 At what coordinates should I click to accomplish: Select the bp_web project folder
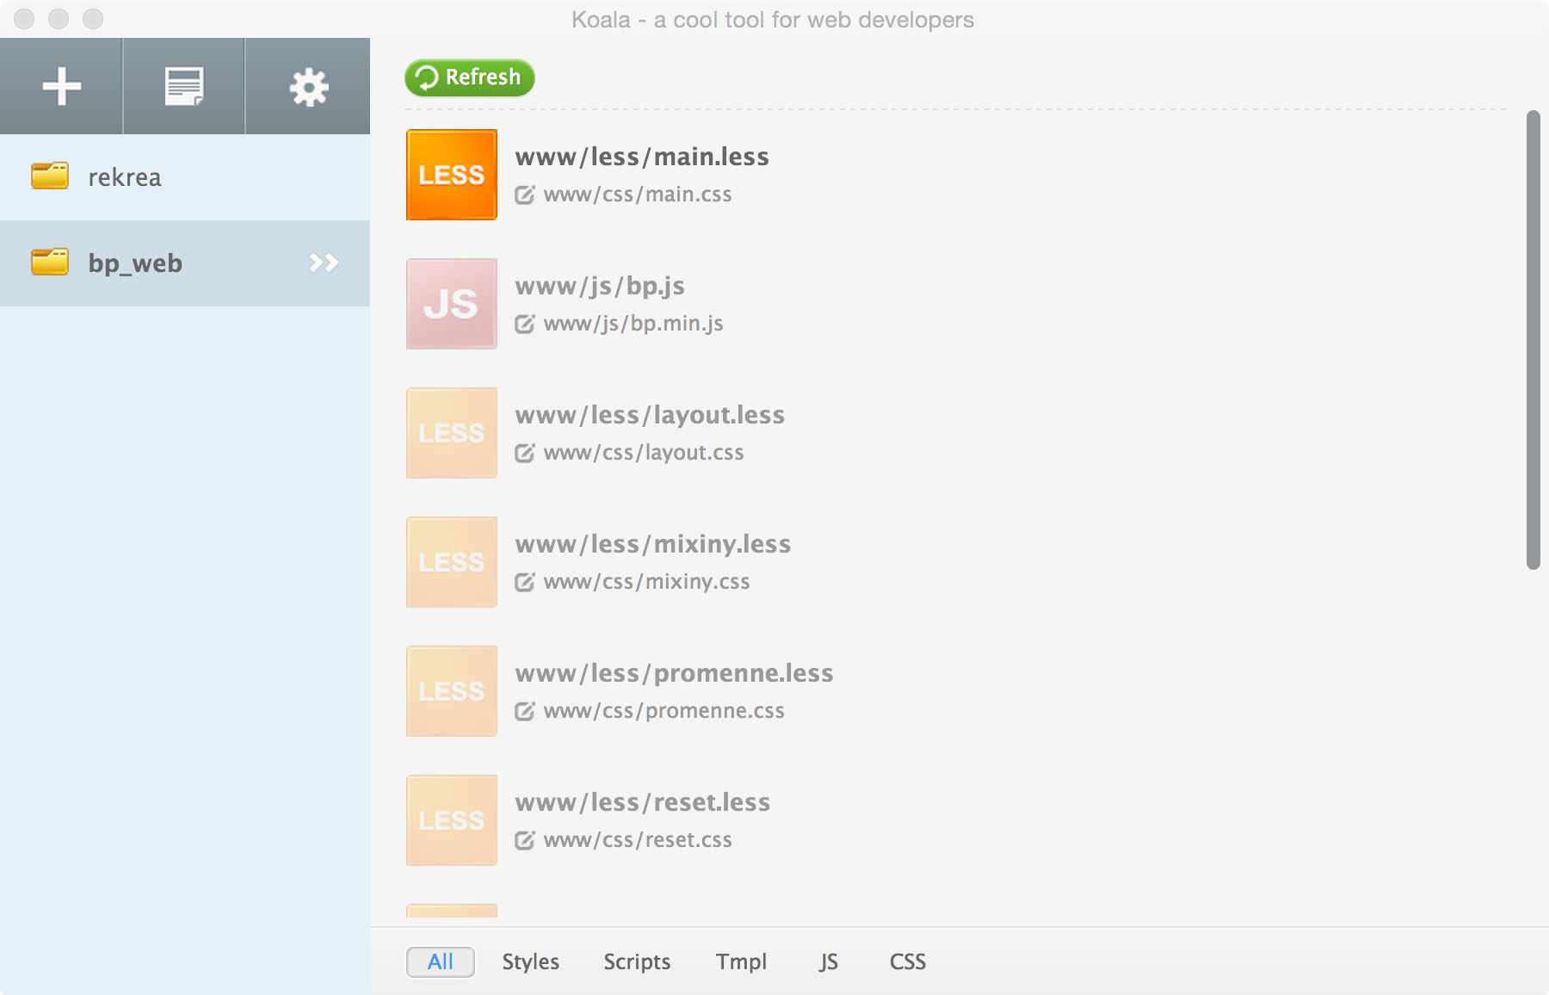tap(135, 263)
